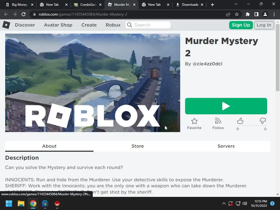Close the Downloads tab
Viewport: 280px width, 210px height.
pos(202,5)
